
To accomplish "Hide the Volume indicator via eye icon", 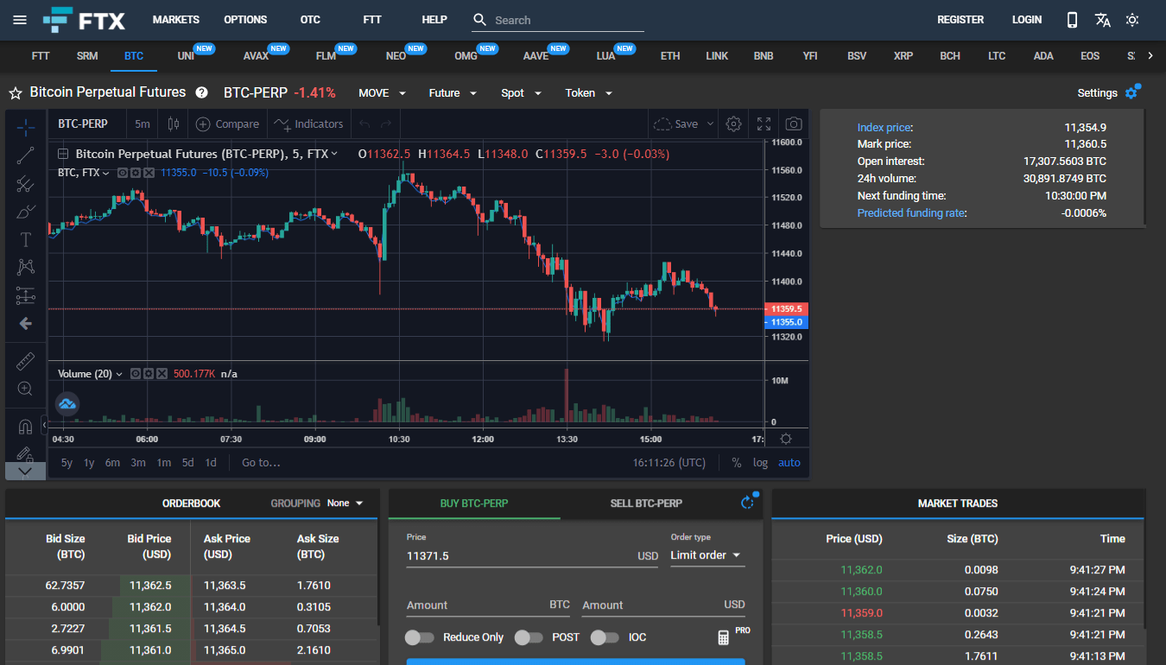I will click(136, 374).
